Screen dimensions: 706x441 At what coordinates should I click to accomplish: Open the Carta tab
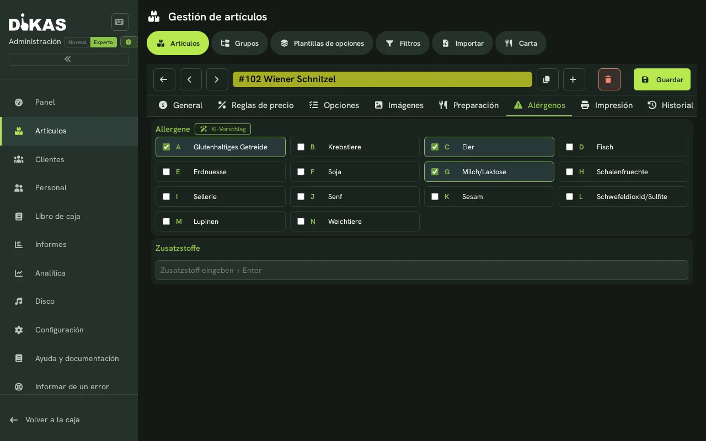pos(521,43)
